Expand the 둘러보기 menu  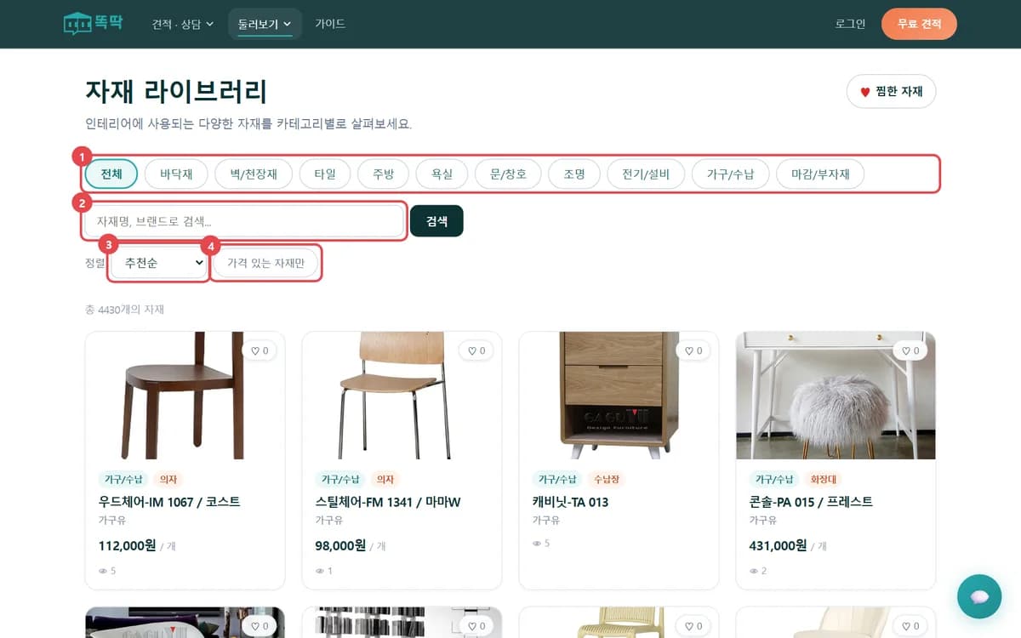265,24
